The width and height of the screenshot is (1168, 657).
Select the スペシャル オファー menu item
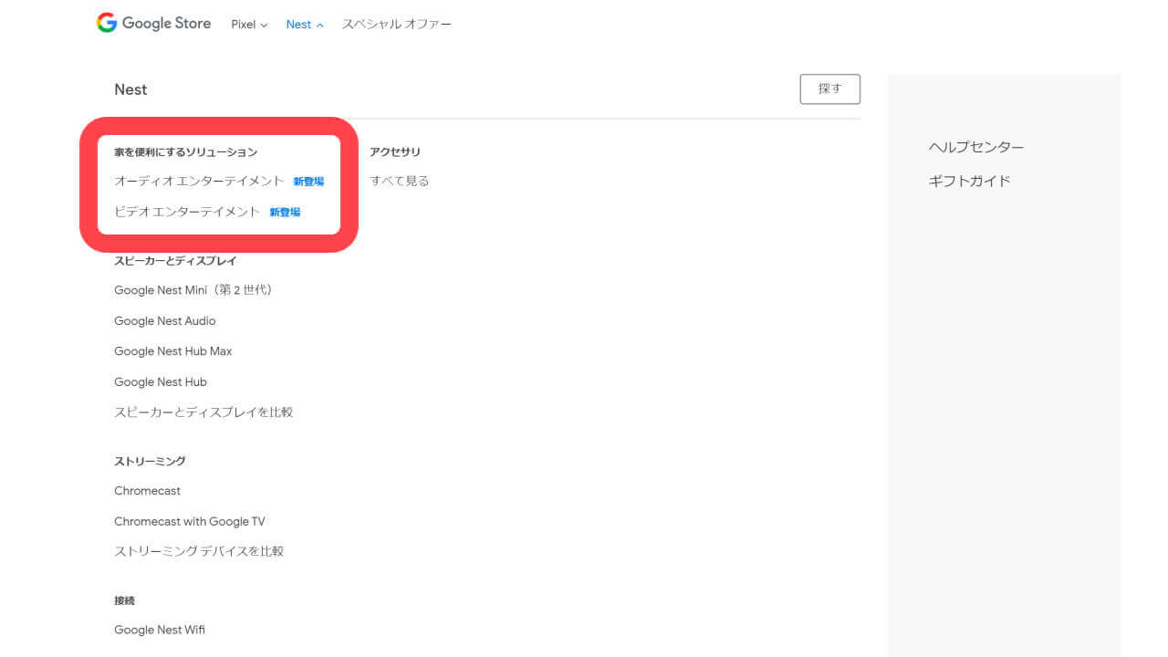(x=396, y=25)
